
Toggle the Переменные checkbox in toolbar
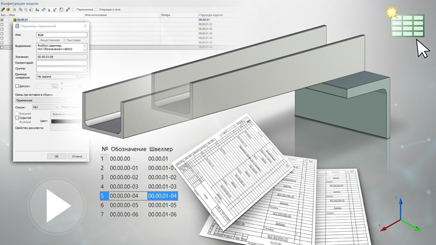click(74, 10)
